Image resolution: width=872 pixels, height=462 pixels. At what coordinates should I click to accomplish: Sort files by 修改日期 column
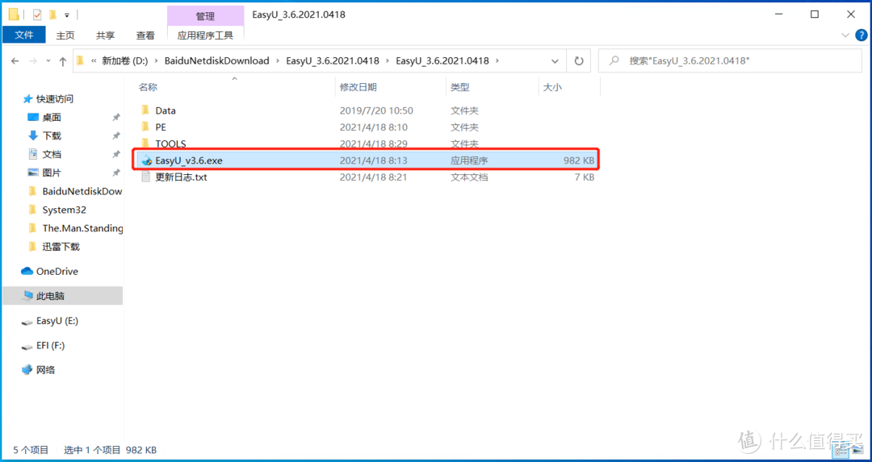click(358, 87)
